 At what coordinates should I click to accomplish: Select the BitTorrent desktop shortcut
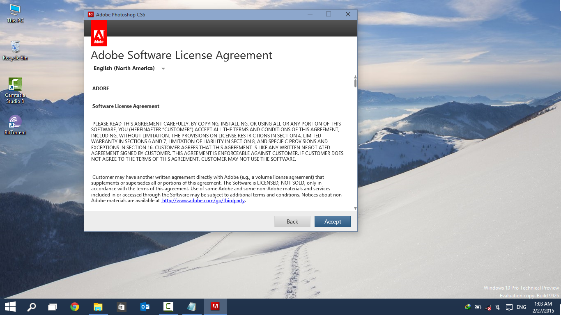coord(15,125)
